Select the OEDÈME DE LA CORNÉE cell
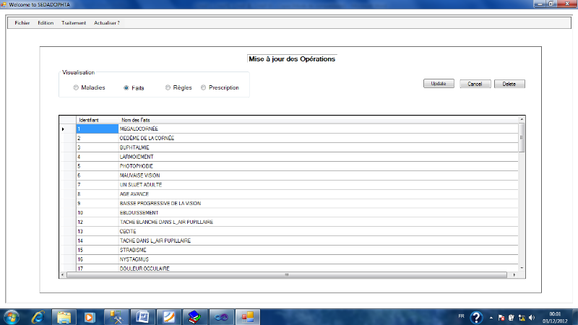The height and width of the screenshot is (325, 578). pyautogui.click(x=319, y=138)
